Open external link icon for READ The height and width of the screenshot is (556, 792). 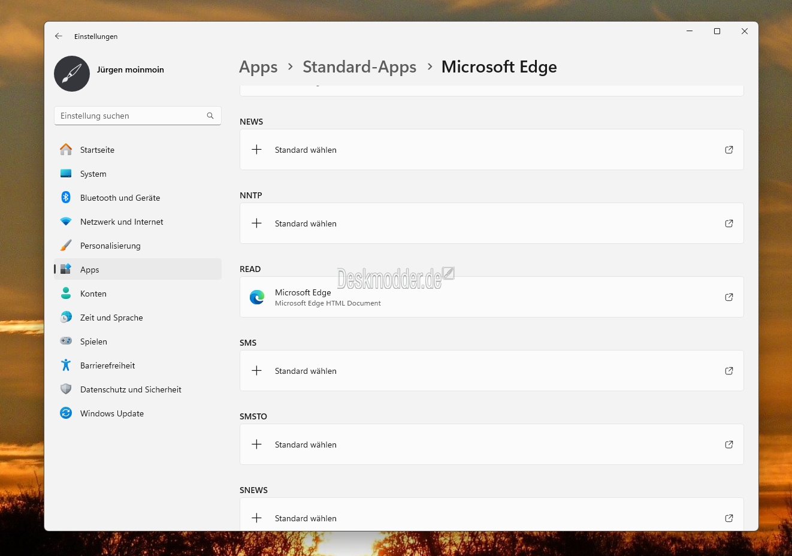pos(729,297)
